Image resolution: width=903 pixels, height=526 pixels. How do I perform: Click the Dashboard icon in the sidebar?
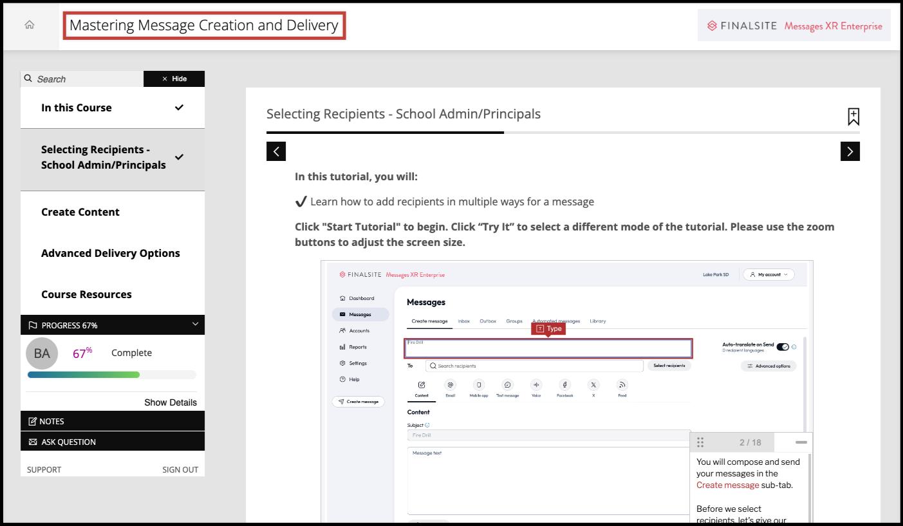click(x=342, y=298)
